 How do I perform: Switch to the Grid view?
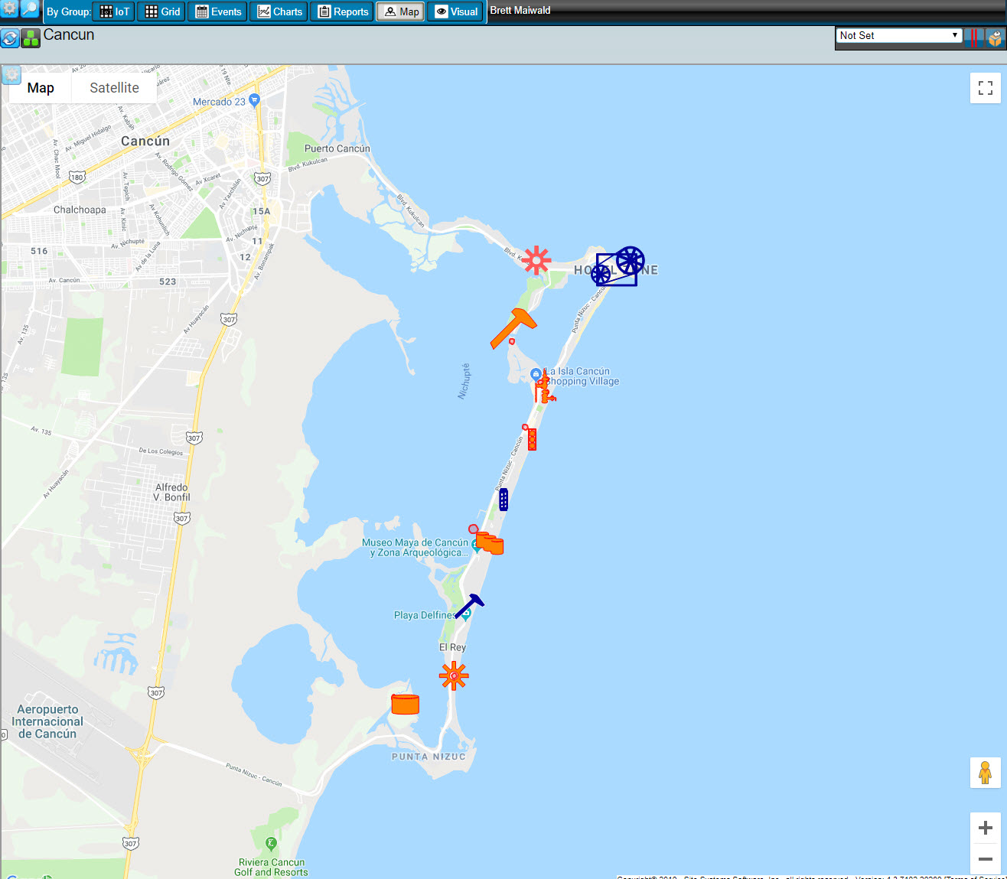click(x=162, y=11)
